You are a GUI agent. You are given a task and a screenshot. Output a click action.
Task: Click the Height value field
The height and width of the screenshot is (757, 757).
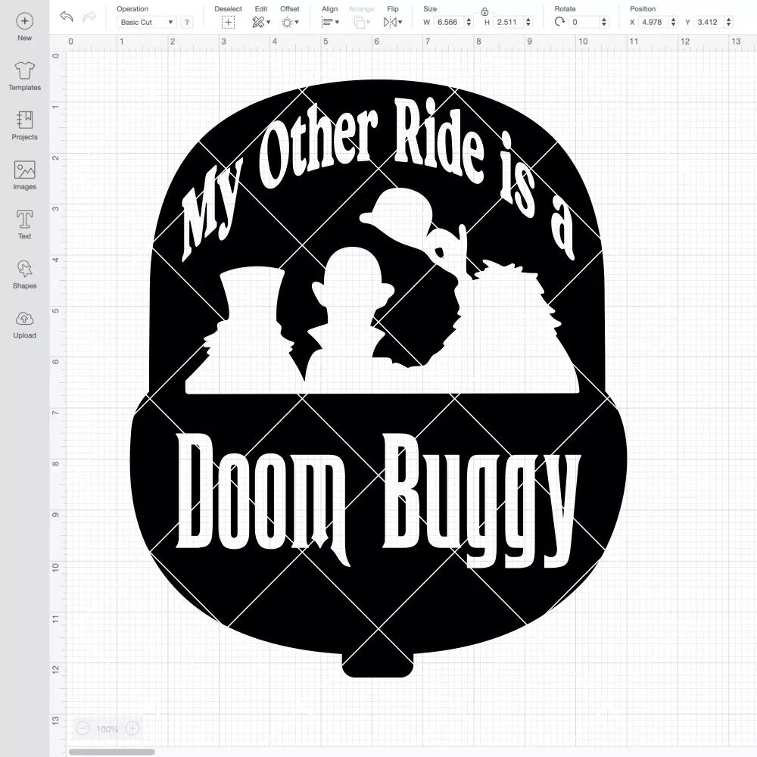509,22
